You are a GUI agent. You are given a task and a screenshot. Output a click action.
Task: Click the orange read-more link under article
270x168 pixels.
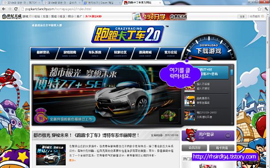[x=72, y=160]
